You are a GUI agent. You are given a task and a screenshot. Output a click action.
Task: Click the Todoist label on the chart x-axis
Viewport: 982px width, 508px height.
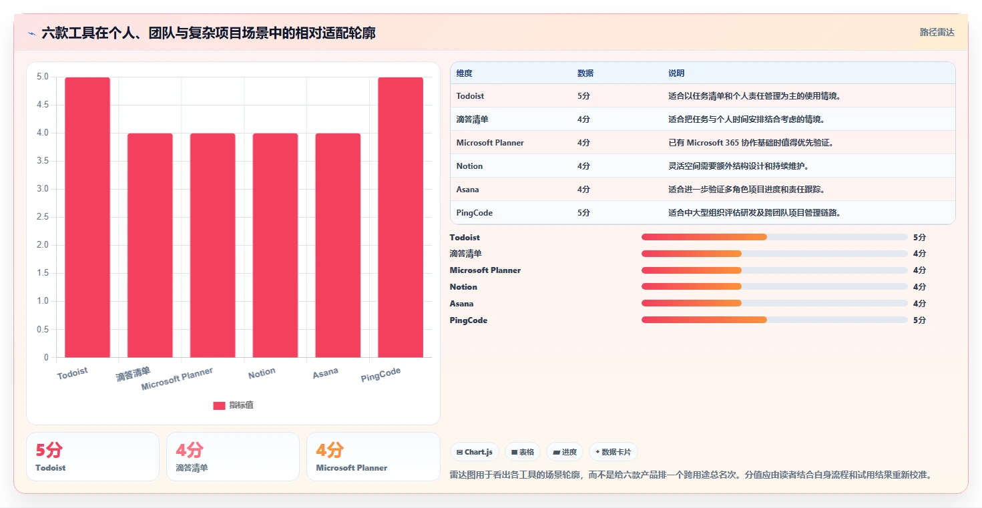coord(72,372)
